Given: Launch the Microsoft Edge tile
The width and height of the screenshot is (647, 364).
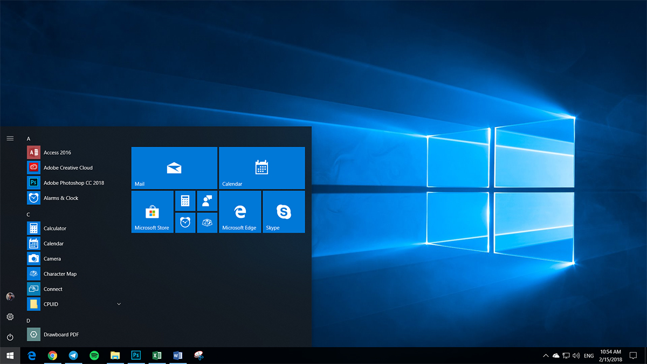Looking at the screenshot, I should [x=240, y=211].
